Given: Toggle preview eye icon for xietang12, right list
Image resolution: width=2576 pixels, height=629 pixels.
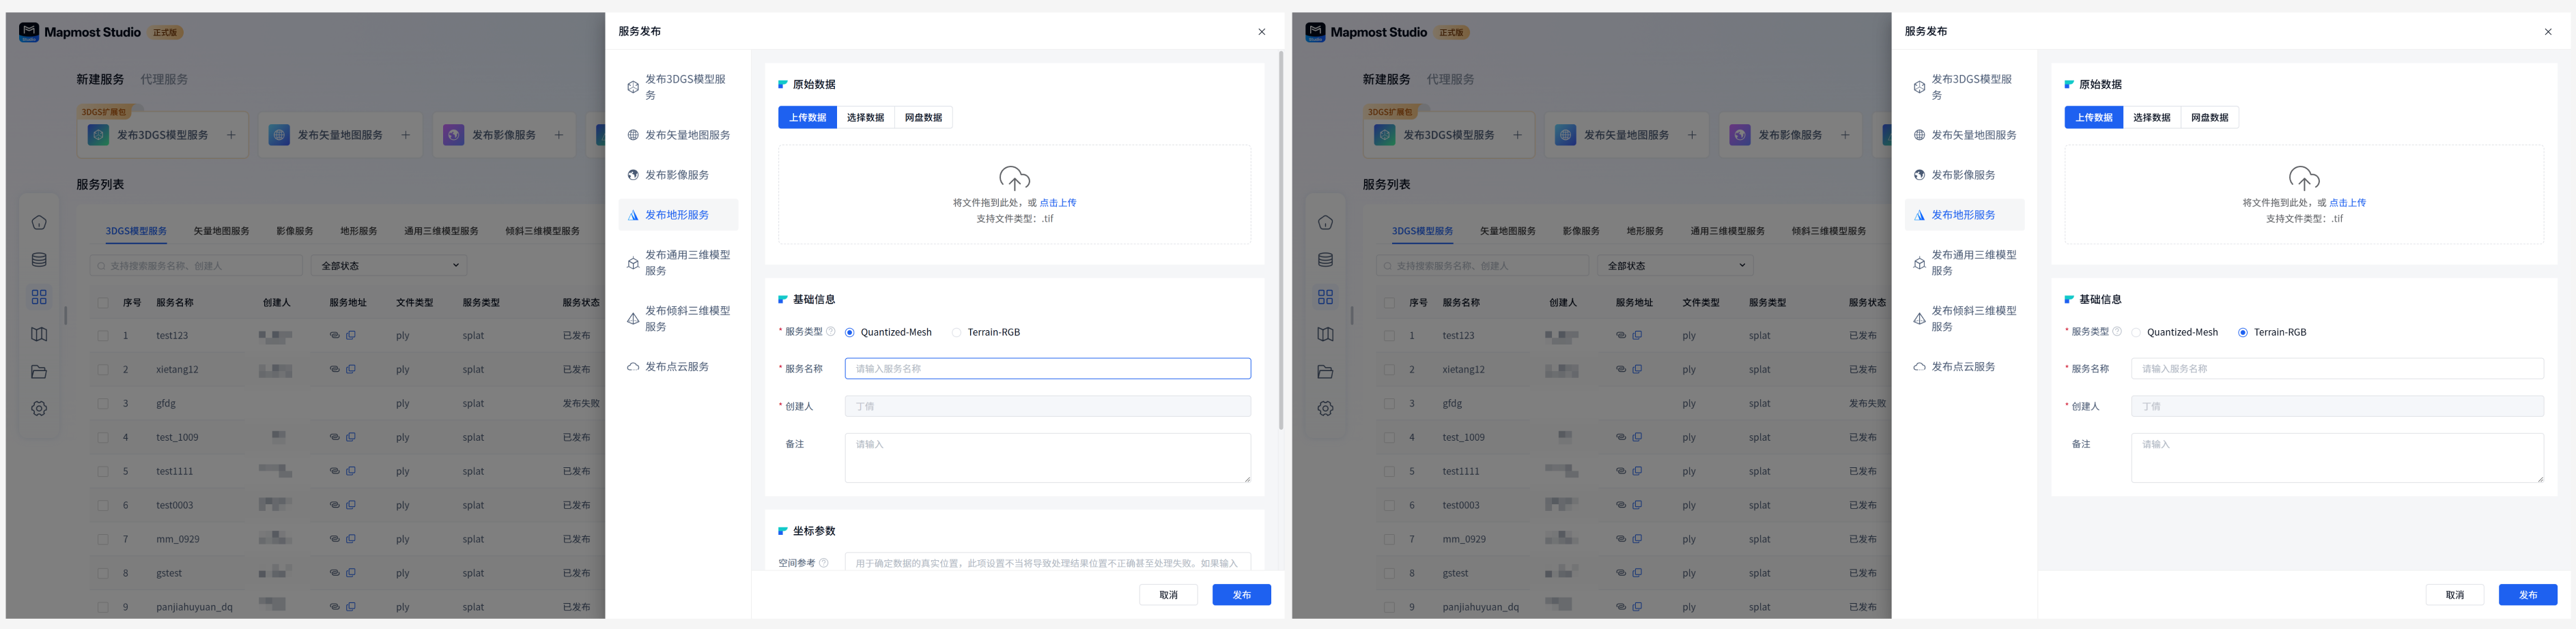Looking at the screenshot, I should [x=1620, y=370].
